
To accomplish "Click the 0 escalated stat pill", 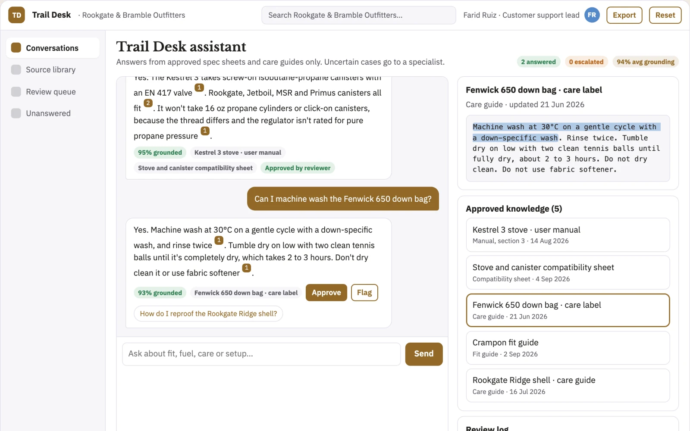I will click(586, 62).
